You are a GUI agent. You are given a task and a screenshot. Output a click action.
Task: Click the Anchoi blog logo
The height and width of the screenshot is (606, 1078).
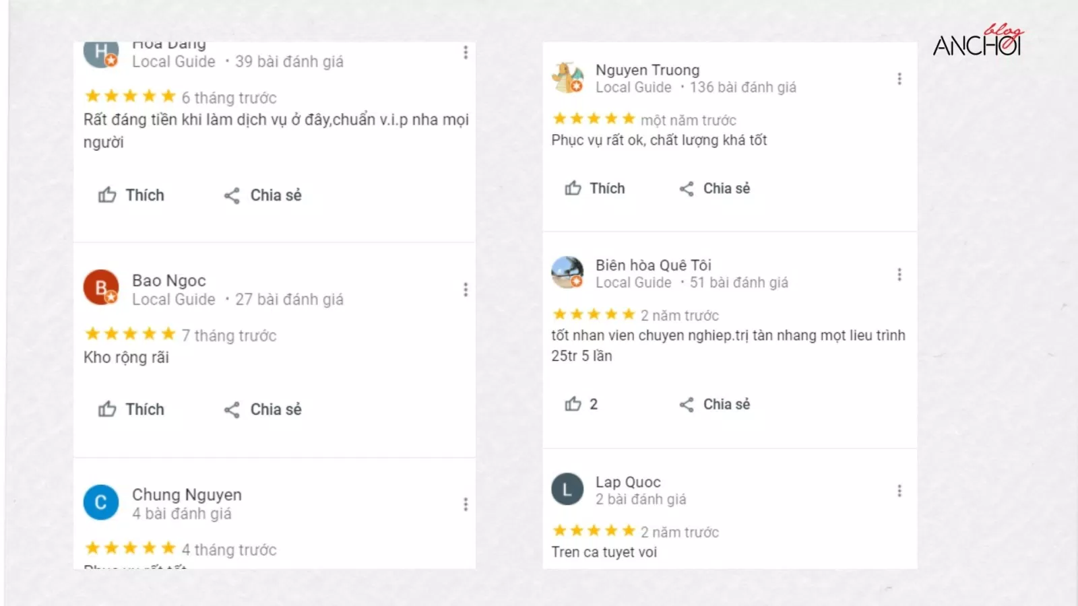tap(976, 42)
